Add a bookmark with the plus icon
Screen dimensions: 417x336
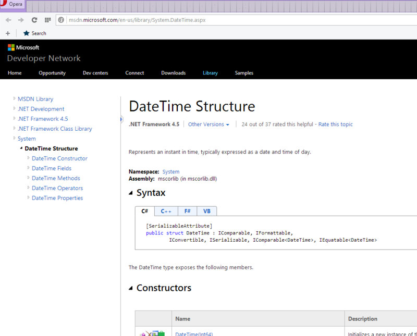click(8, 33)
